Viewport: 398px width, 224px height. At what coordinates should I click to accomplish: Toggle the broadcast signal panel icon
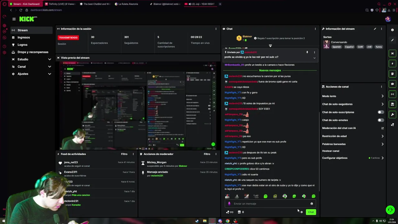(392, 94)
